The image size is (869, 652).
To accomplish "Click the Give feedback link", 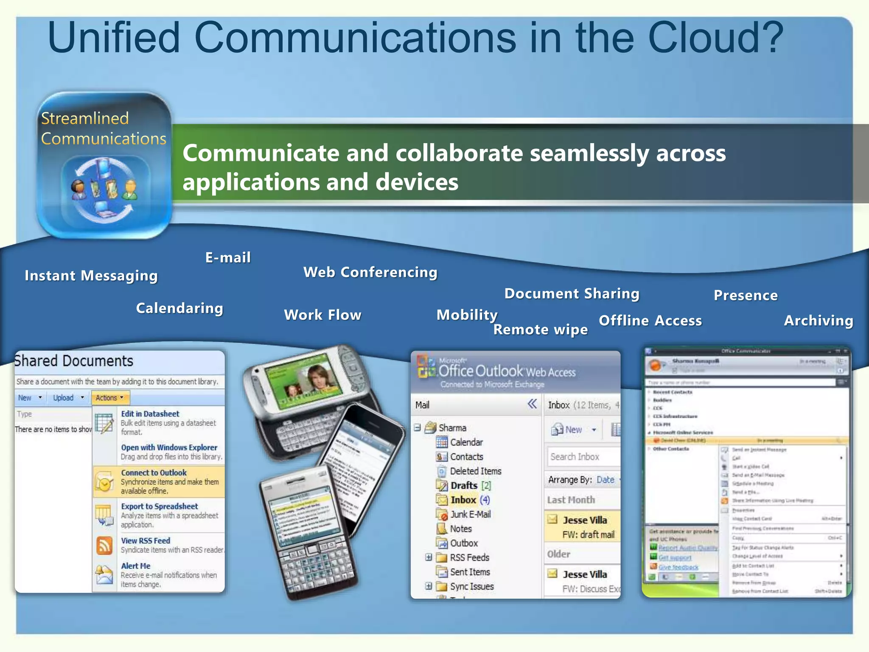I will tap(678, 567).
